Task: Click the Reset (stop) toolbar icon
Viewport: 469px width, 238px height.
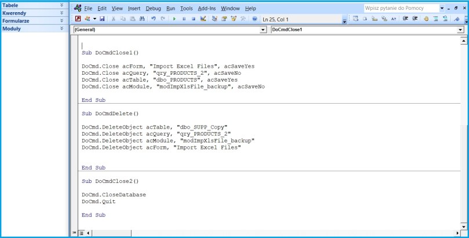Action: click(x=193, y=19)
